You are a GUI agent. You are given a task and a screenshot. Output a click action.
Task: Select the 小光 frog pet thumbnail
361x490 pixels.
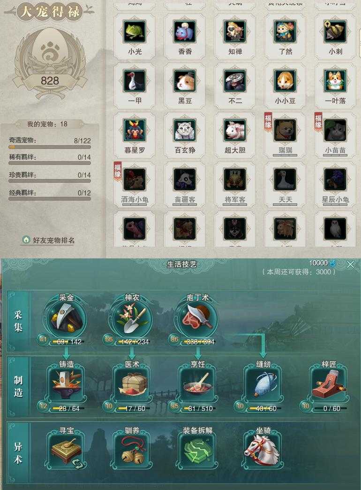pyautogui.click(x=135, y=31)
